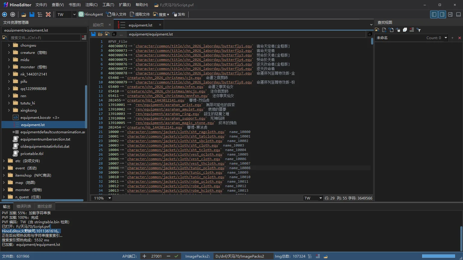The width and height of the screenshot is (463, 260).
Task: Save current file from editor toolbar disk icon
Action: pyautogui.click(x=93, y=34)
